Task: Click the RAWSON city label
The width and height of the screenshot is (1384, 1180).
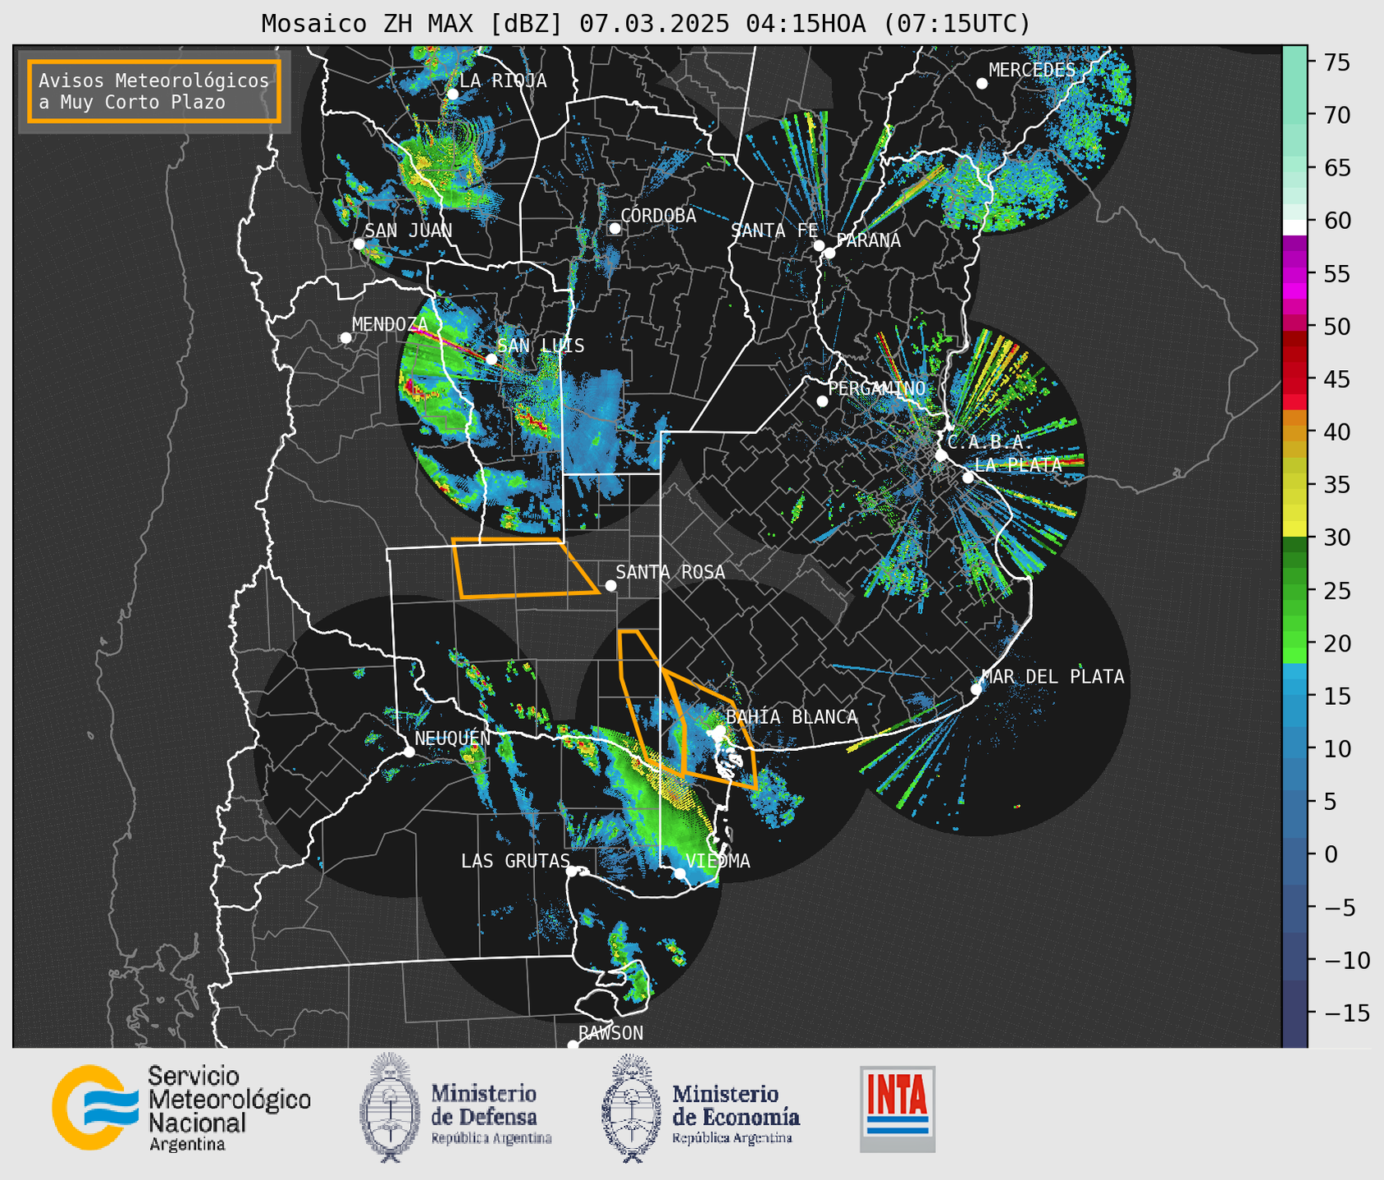Action: [x=610, y=1033]
